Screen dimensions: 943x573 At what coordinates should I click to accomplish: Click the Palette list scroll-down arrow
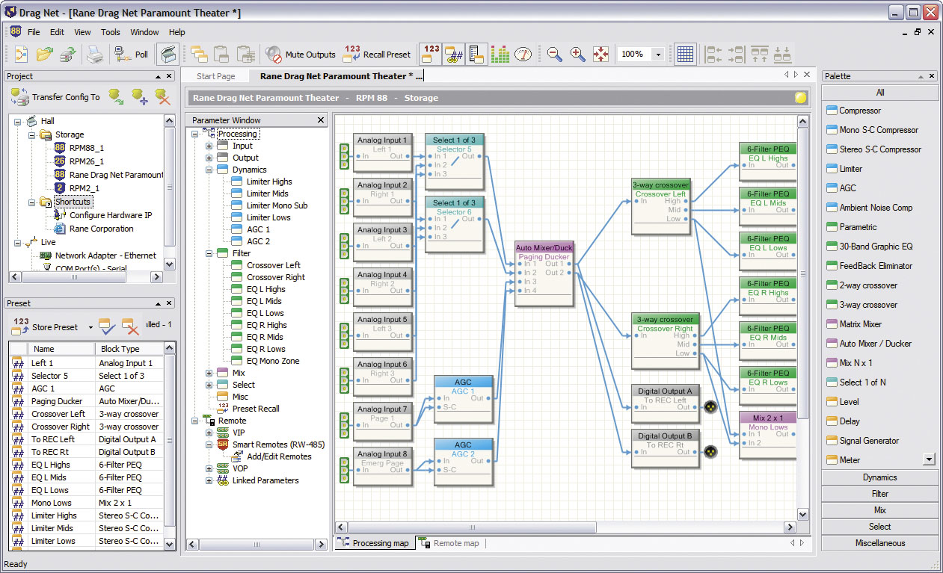(x=930, y=459)
